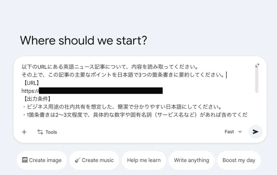The width and height of the screenshot is (277, 175).
Task: Expand the prompt box to full screen
Action: point(257,66)
